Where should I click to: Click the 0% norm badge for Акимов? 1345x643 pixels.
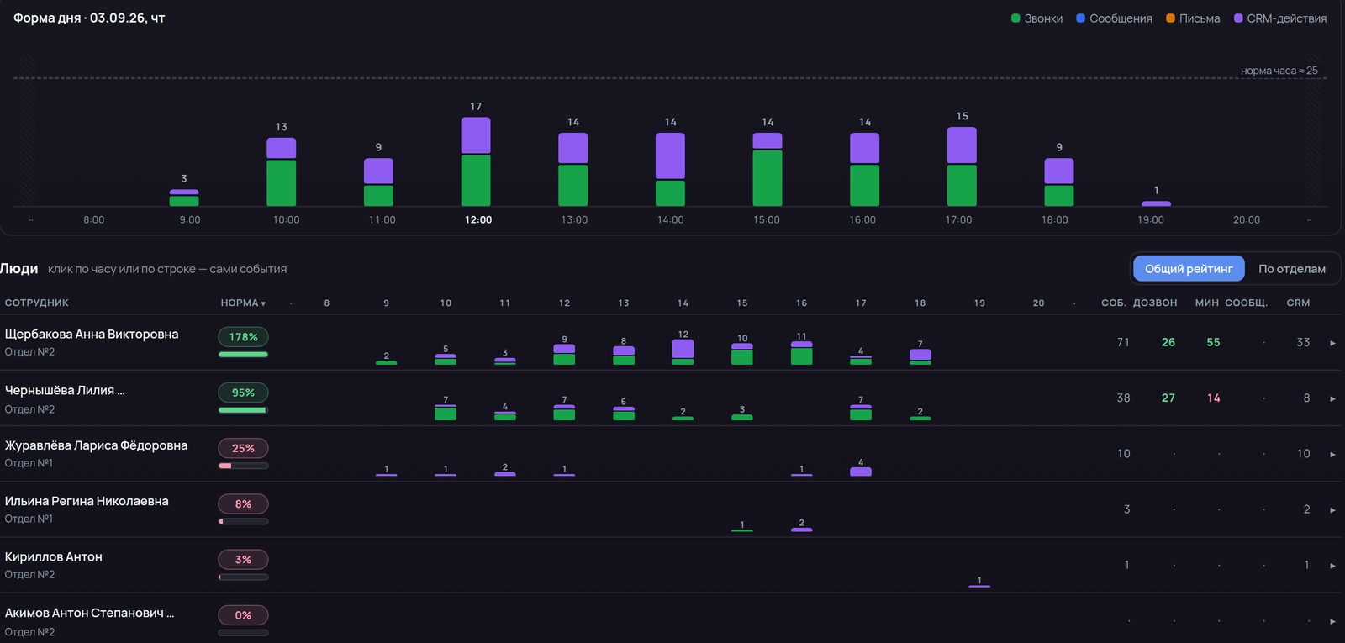point(243,615)
